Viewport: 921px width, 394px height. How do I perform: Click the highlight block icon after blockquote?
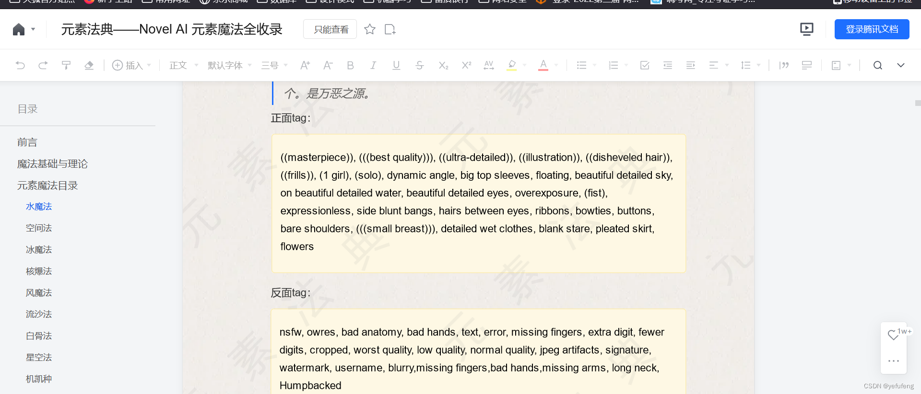click(807, 65)
